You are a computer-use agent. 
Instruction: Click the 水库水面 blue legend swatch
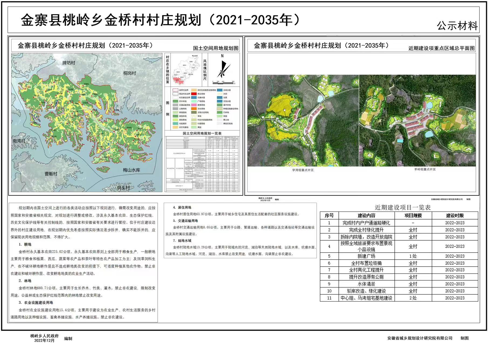(x=220, y=90)
